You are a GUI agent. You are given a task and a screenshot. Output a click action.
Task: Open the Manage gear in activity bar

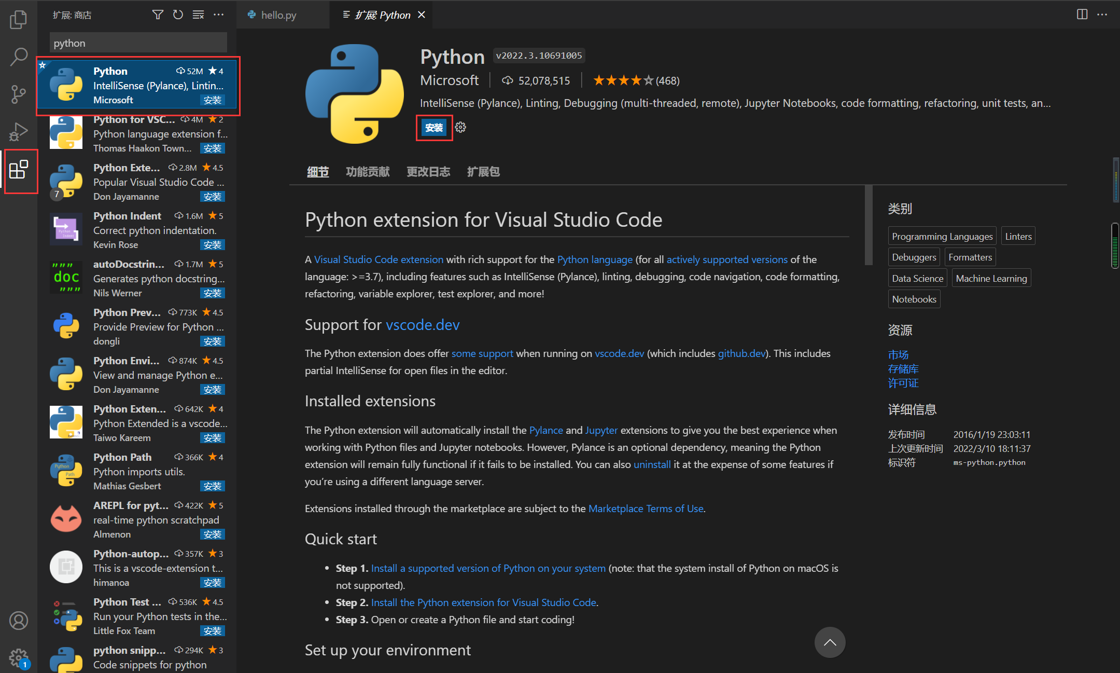(x=19, y=658)
